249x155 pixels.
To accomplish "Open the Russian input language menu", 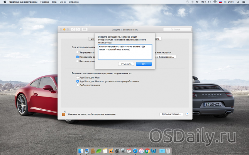I will pyautogui.click(x=220, y=2).
